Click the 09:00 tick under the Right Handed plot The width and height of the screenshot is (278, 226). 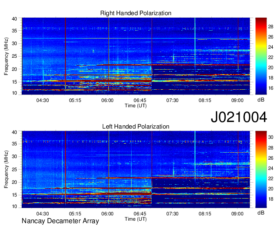pos(238,100)
